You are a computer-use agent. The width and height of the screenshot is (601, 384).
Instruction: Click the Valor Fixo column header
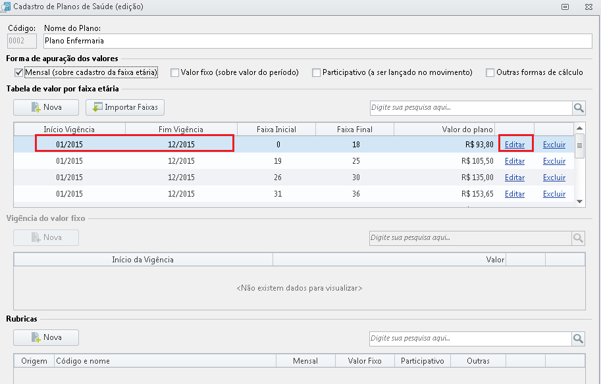(365, 361)
